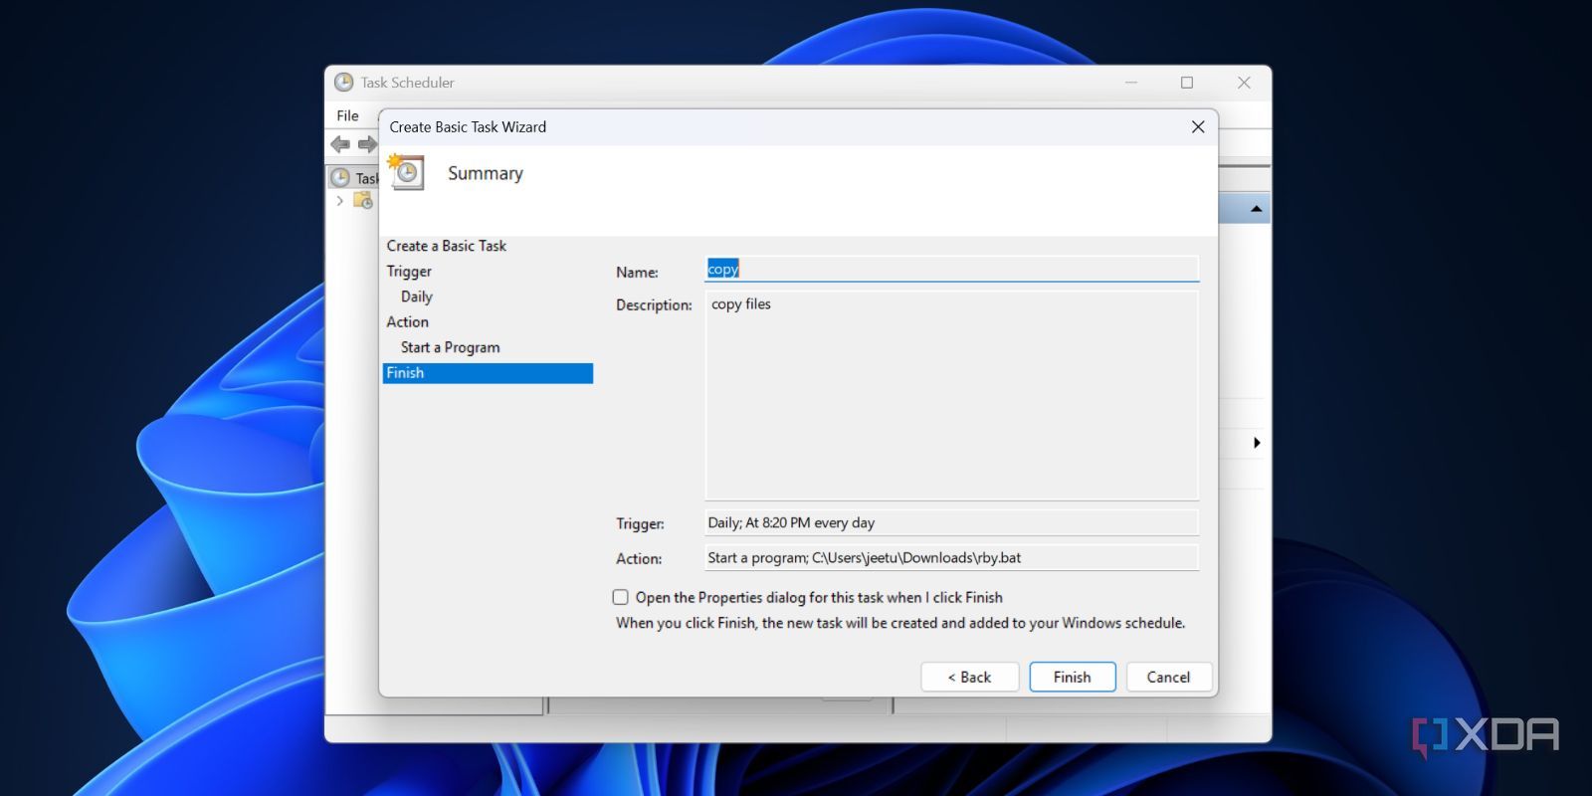Click the 'When you click Finish' notice text
The height and width of the screenshot is (796, 1592).
pyautogui.click(x=900, y=623)
